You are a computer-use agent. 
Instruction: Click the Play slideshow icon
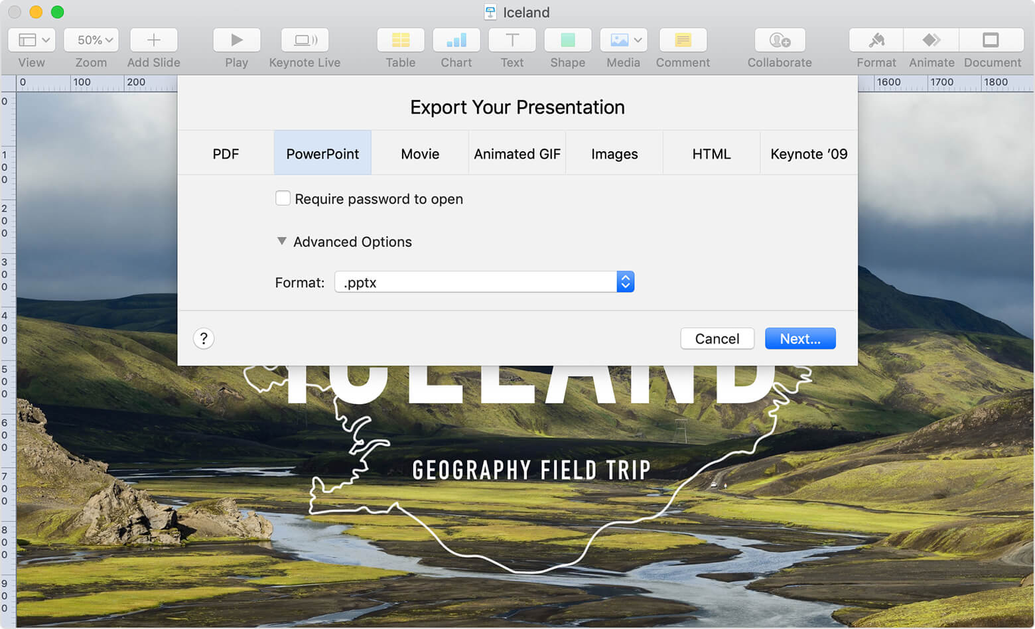tap(236, 40)
